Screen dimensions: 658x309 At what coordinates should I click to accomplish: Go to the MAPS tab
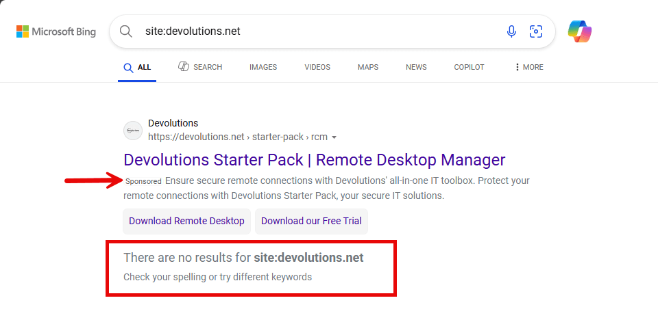(368, 67)
